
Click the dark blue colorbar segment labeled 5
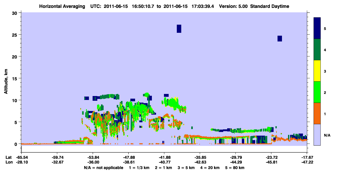point(317,28)
